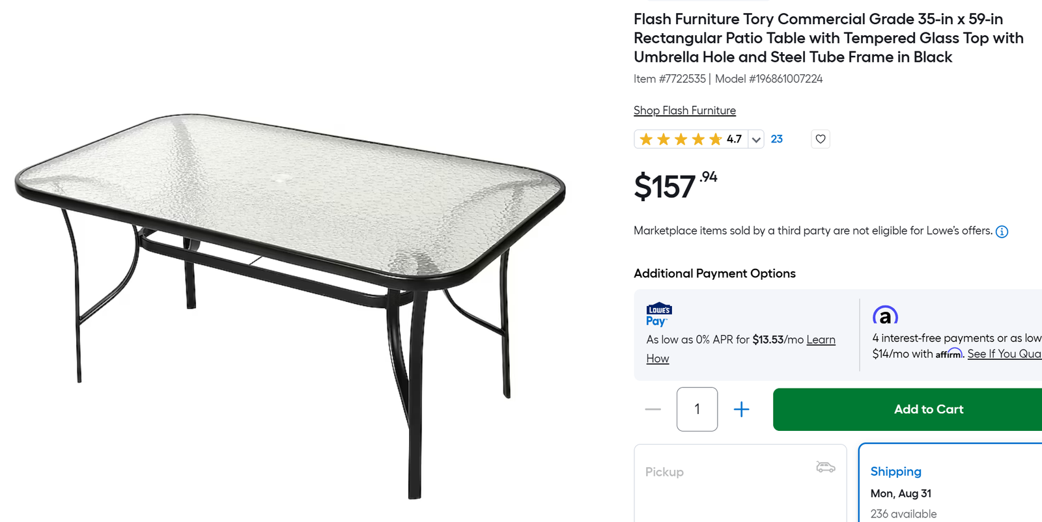This screenshot has width=1042, height=522.
Task: Click the Affirm logo icon
Action: [x=885, y=316]
